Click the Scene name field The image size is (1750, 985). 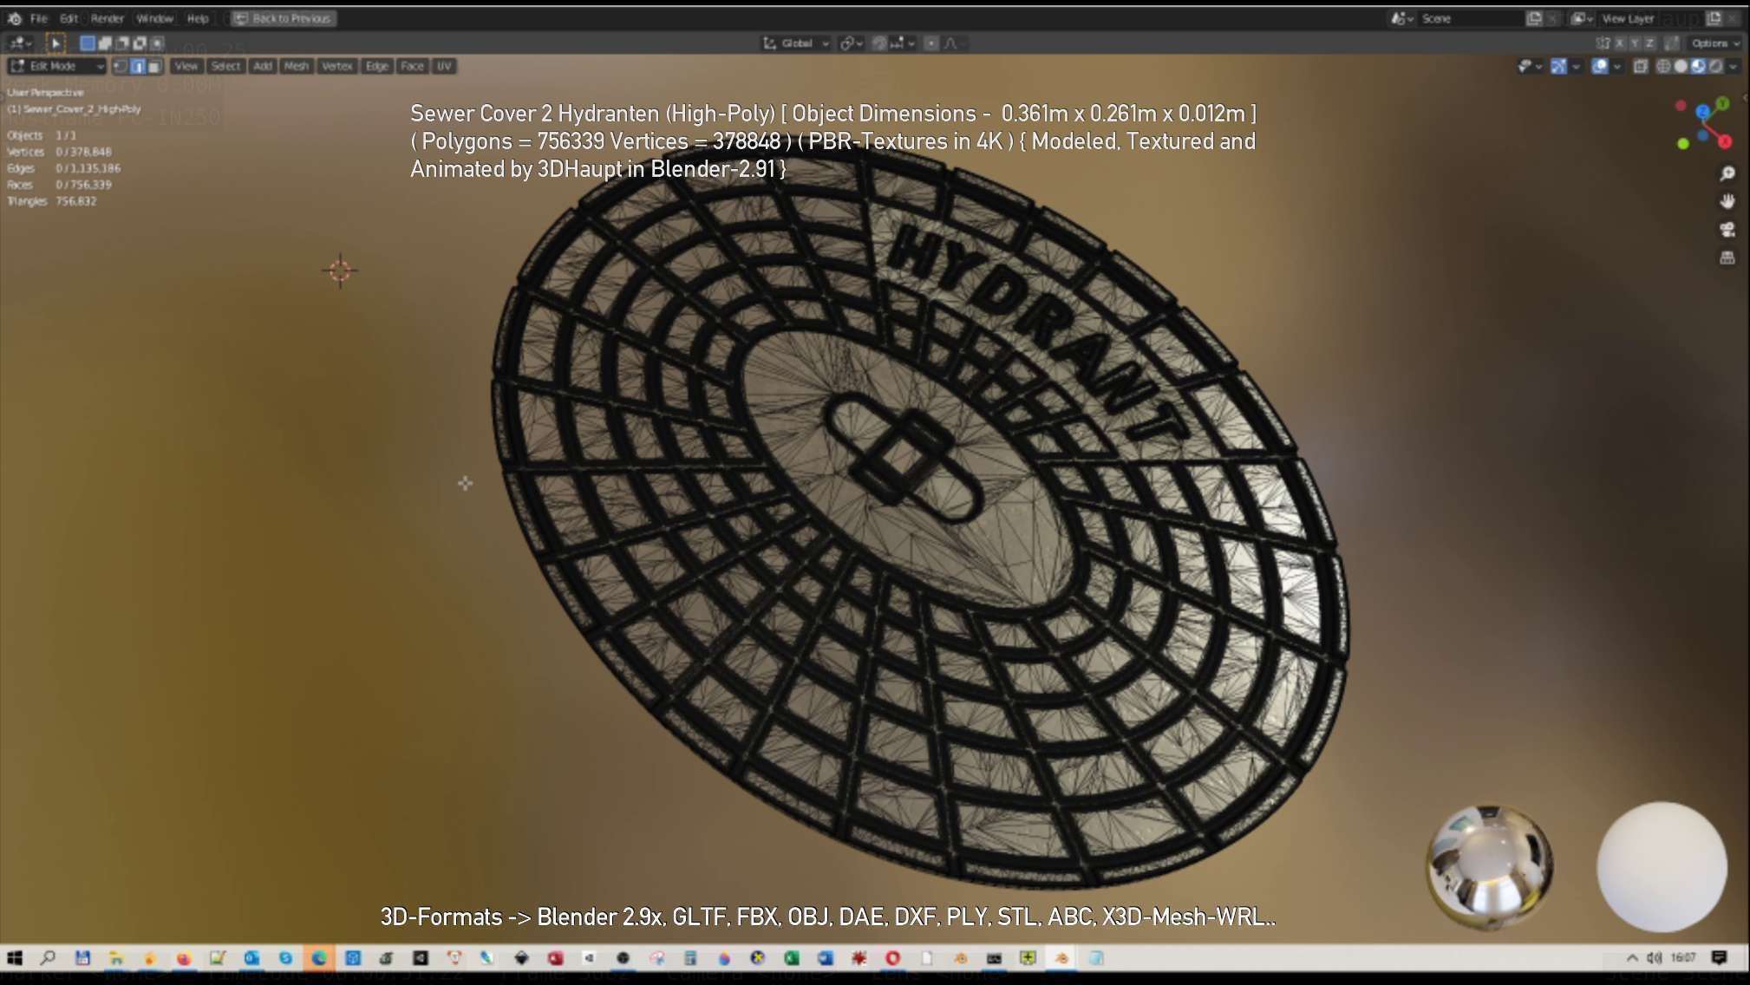click(x=1470, y=18)
